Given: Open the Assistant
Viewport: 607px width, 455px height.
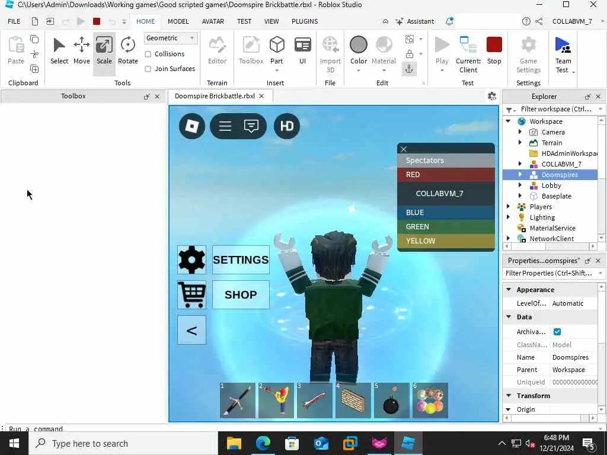Looking at the screenshot, I should pyautogui.click(x=415, y=21).
